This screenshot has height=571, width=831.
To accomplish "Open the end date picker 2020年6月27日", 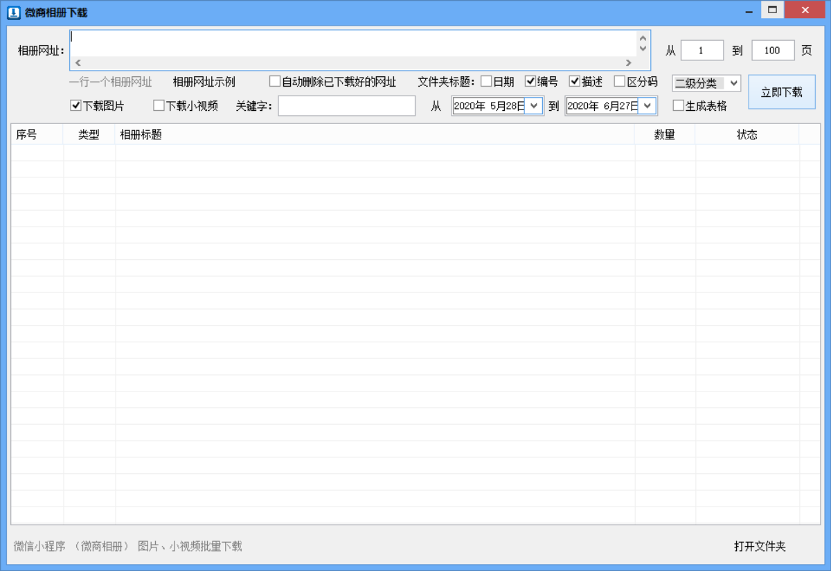I will tap(647, 105).
